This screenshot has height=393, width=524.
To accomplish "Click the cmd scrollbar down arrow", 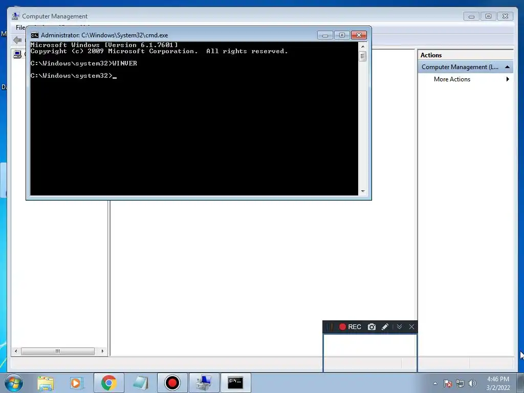I will coord(363,191).
